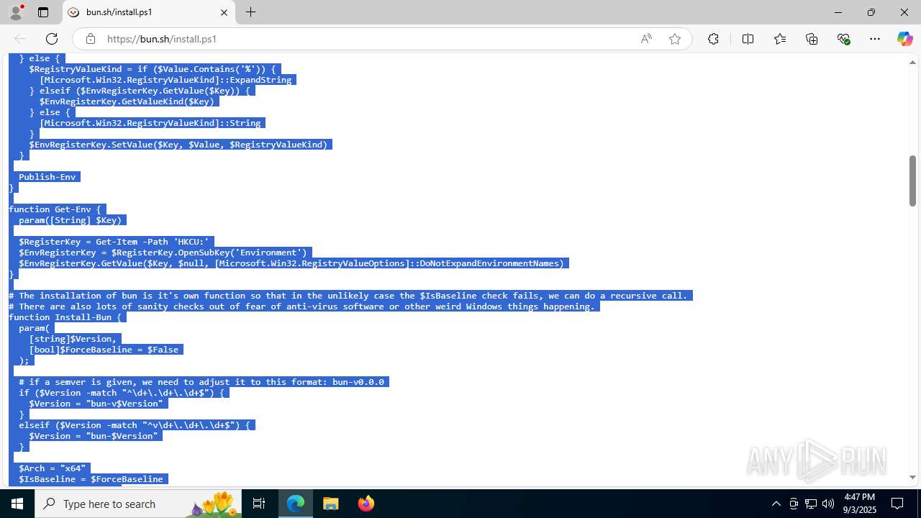
Task: Launch Firefox from taskbar
Action: [x=366, y=504]
